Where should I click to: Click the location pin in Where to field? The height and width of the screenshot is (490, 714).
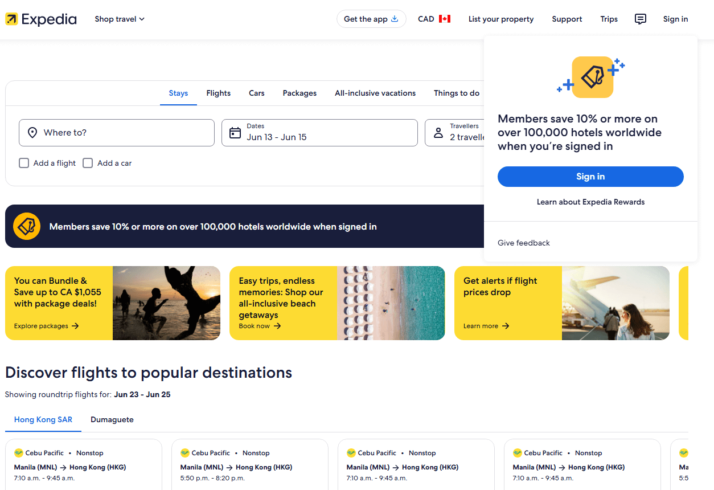click(x=33, y=132)
